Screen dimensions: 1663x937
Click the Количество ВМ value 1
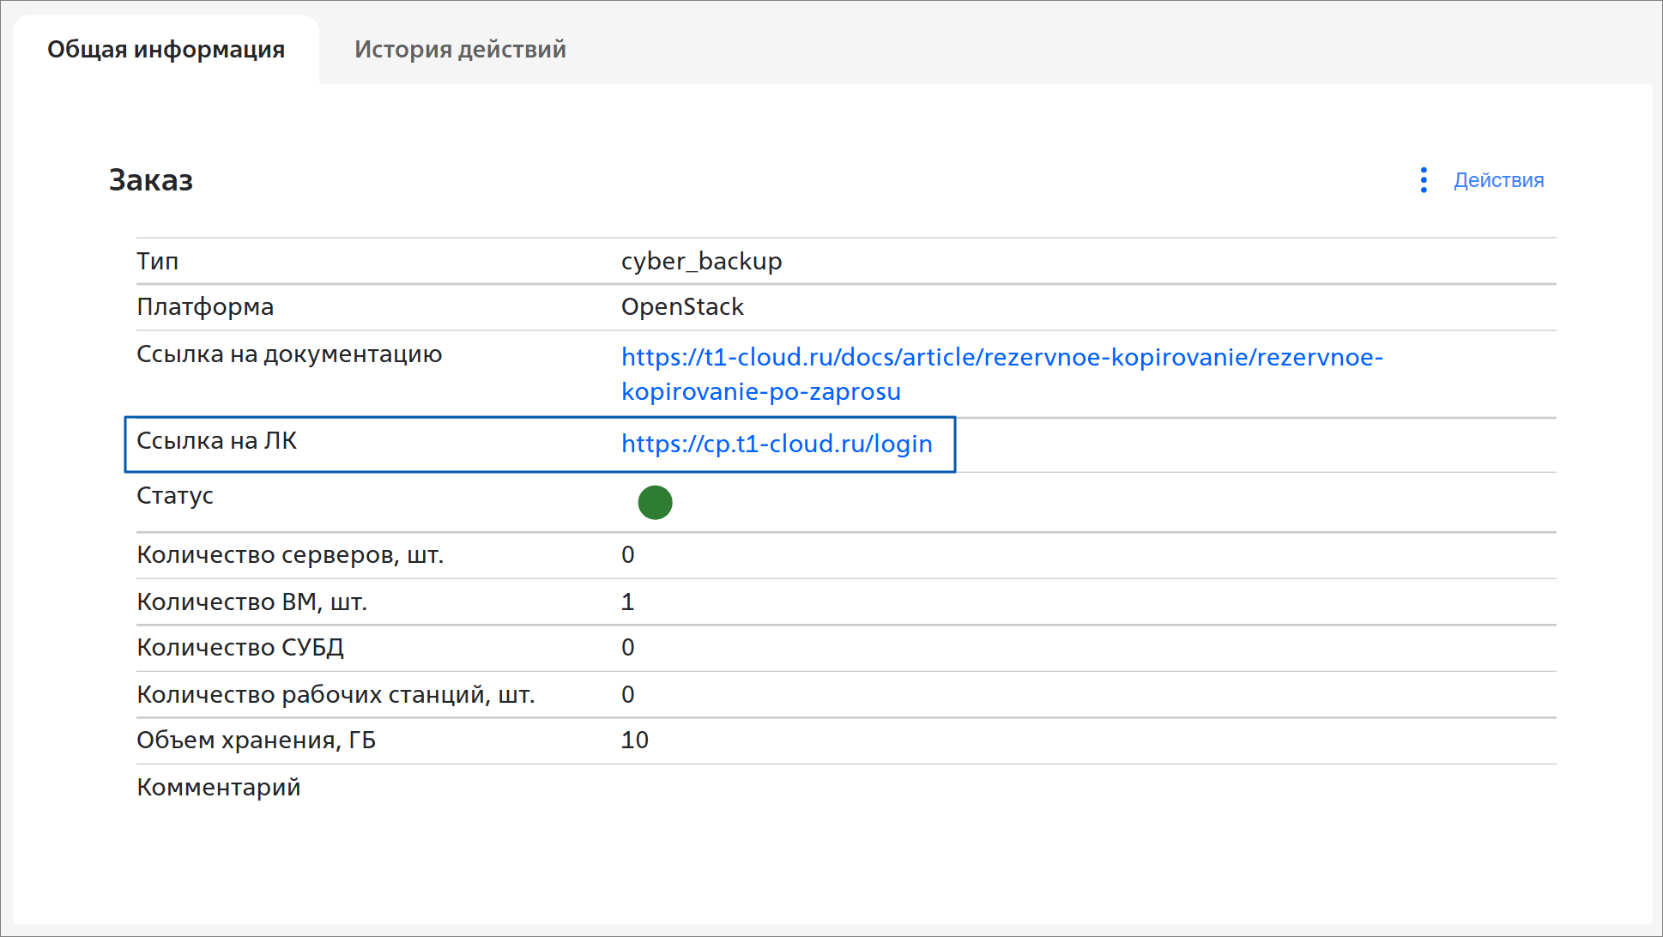coord(628,602)
